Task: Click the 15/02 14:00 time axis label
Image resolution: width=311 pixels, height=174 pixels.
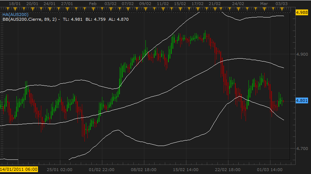Action: coord(186,170)
